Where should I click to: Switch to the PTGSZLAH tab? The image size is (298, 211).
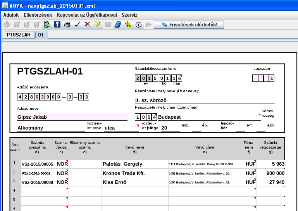pos(19,35)
